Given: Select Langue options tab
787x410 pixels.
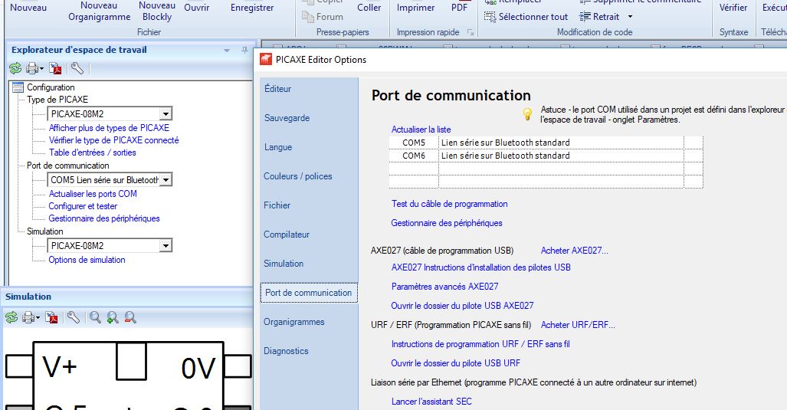Looking at the screenshot, I should point(278,147).
